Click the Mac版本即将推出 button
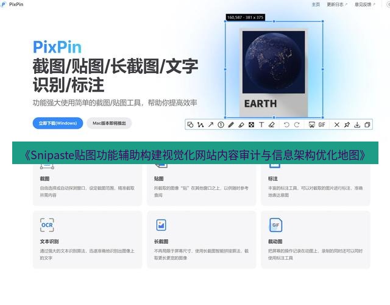This screenshot has width=390, height=305. pyautogui.click(x=109, y=123)
